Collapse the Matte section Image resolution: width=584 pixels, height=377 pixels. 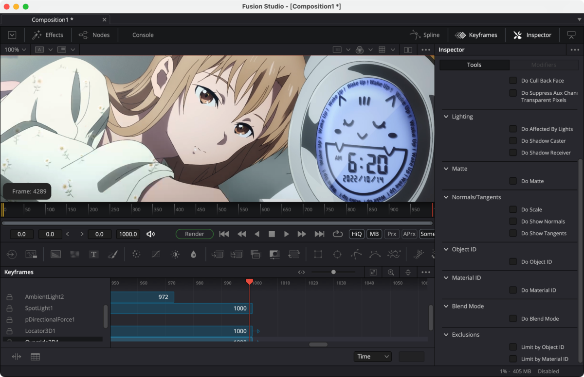point(446,169)
